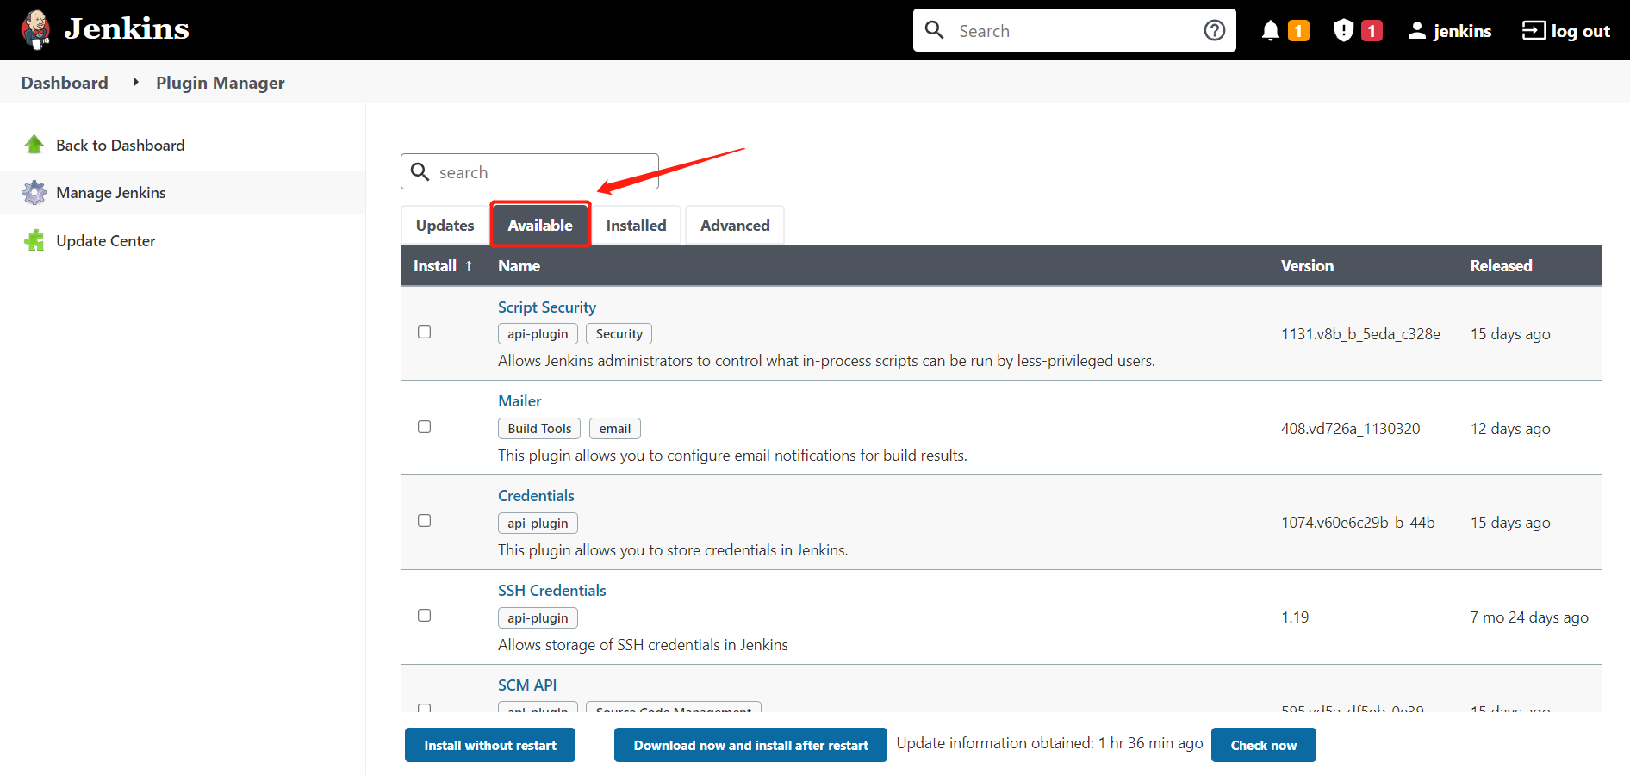
Task: Open search help via the question mark icon
Action: 1214,29
